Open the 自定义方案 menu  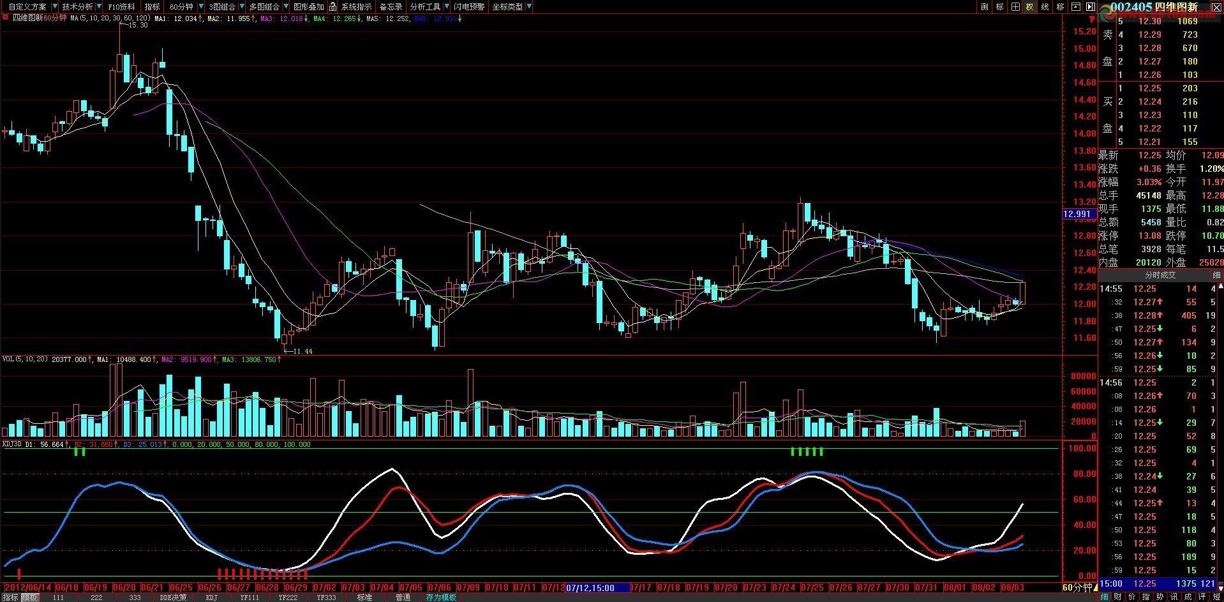pos(27,6)
